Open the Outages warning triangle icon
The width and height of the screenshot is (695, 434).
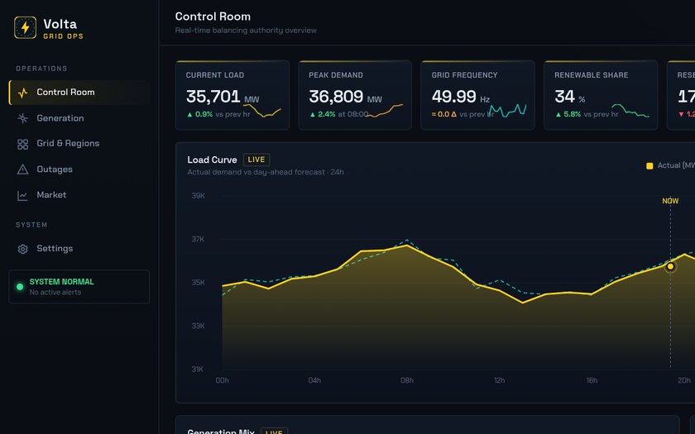coord(22,169)
